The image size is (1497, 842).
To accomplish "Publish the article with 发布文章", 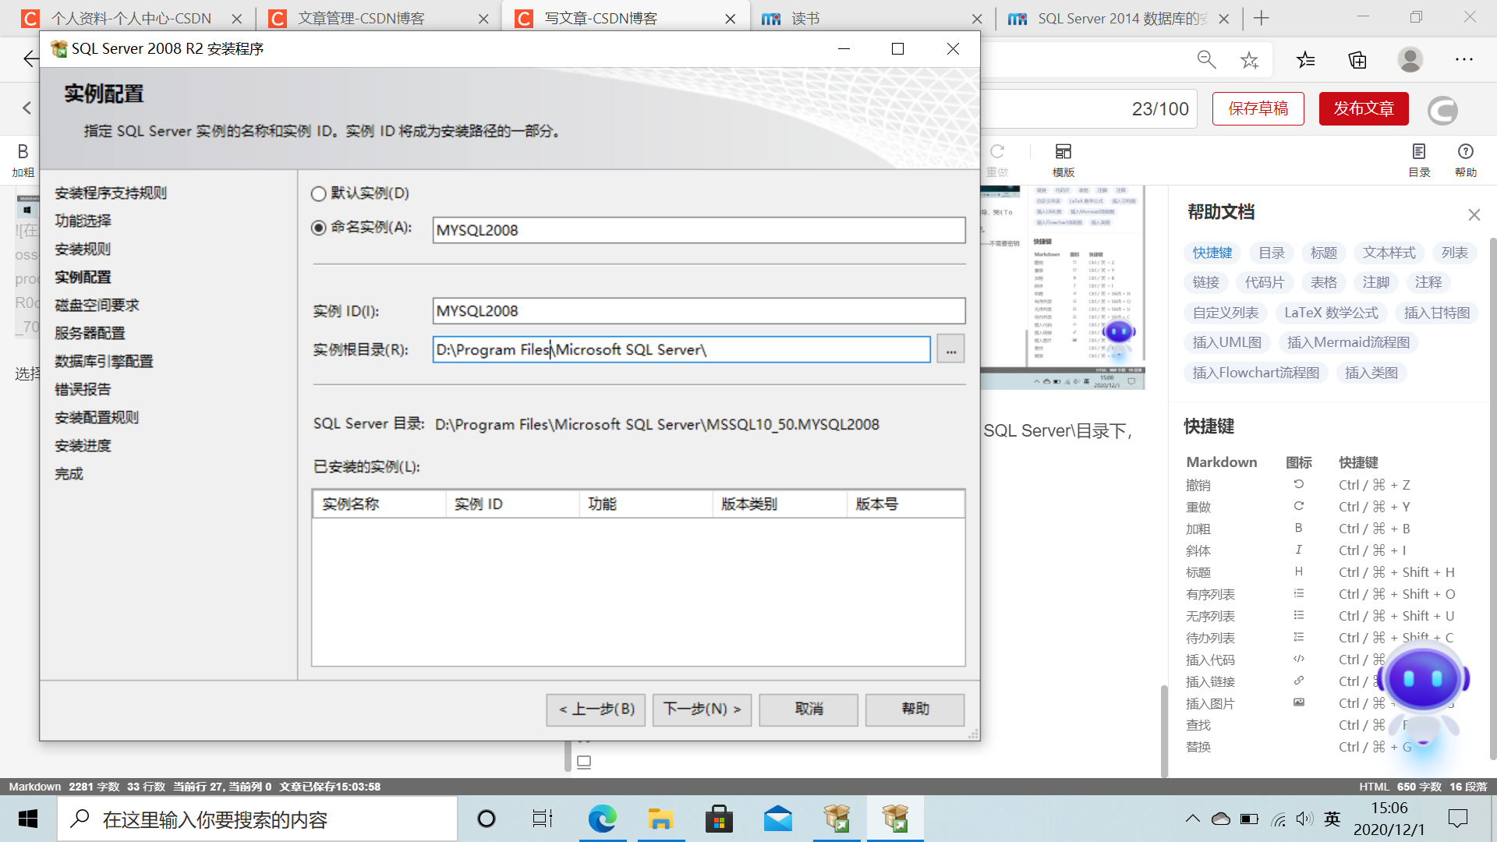I will pos(1364,108).
